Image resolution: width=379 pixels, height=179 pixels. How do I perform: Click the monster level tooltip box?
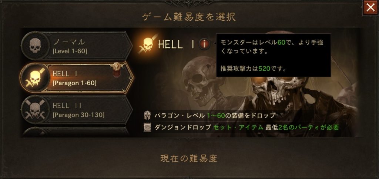(x=274, y=55)
